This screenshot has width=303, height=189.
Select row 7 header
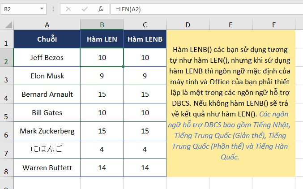tap(7, 149)
